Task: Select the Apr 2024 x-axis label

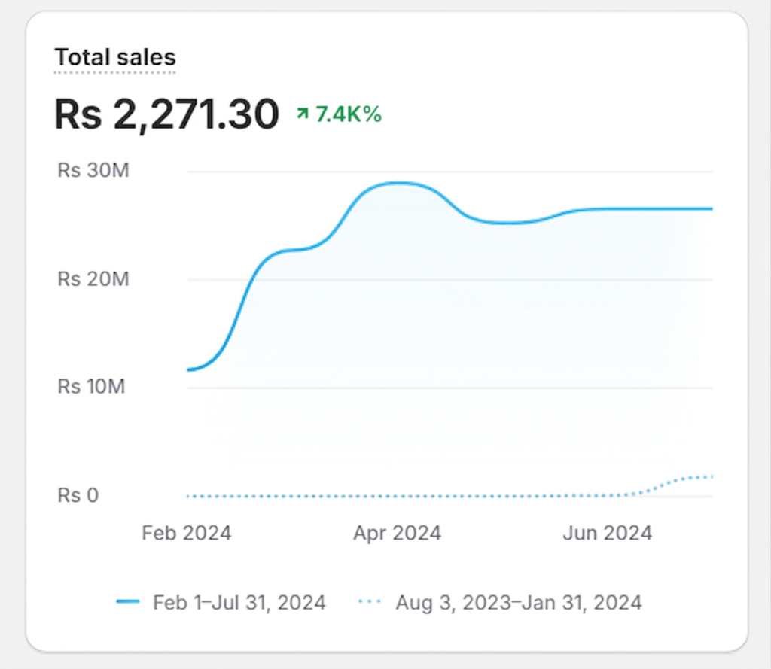Action: 397,534
